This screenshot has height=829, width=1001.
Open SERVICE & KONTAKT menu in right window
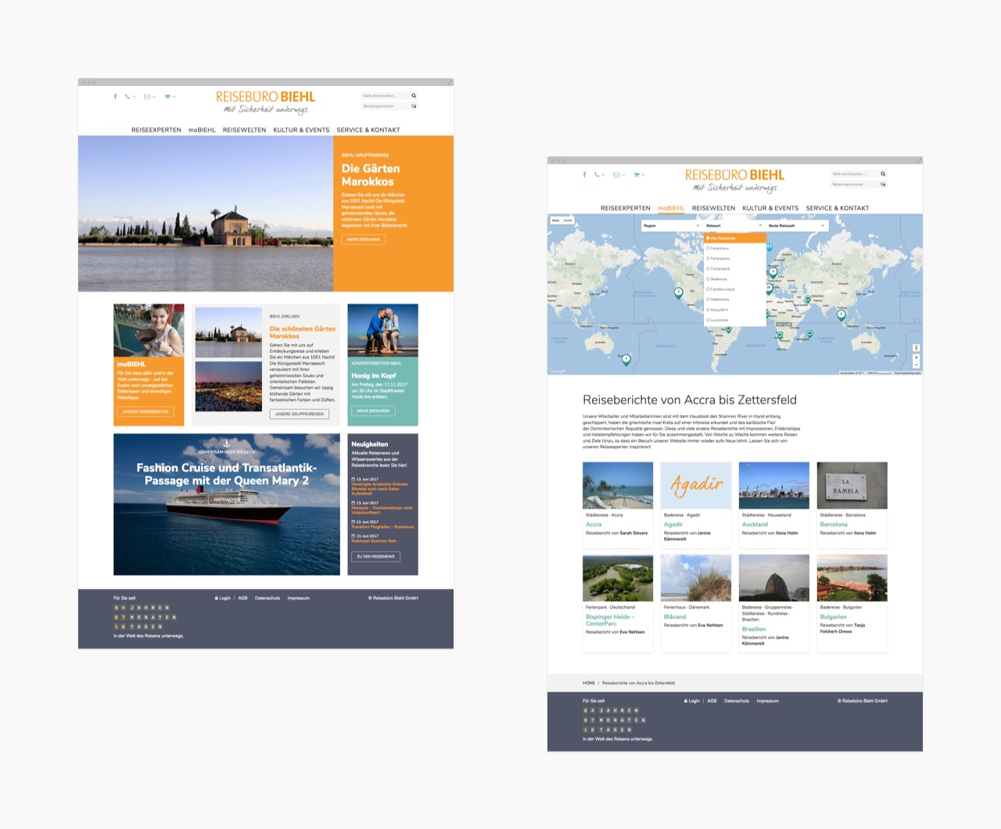pos(838,208)
